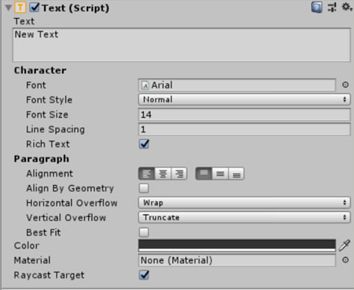Set vertical alignment to bottom
This screenshot has height=290, width=354.
[236, 174]
